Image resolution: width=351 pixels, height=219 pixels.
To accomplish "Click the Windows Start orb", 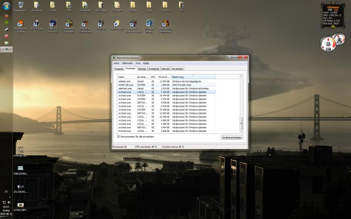I will tap(6, 6).
